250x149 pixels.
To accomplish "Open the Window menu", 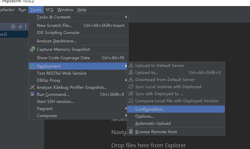I will (65, 10).
